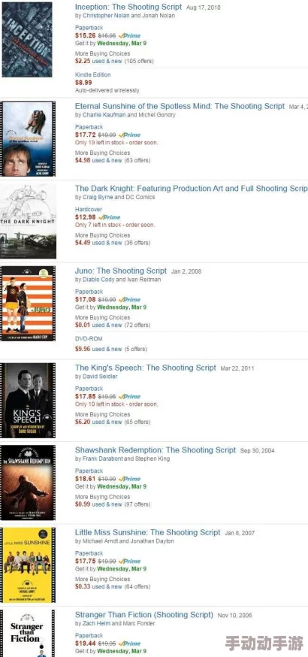Screen dimensions: 308x657
Task: Open The King's Speech cover thumbnail
Action: [28, 401]
